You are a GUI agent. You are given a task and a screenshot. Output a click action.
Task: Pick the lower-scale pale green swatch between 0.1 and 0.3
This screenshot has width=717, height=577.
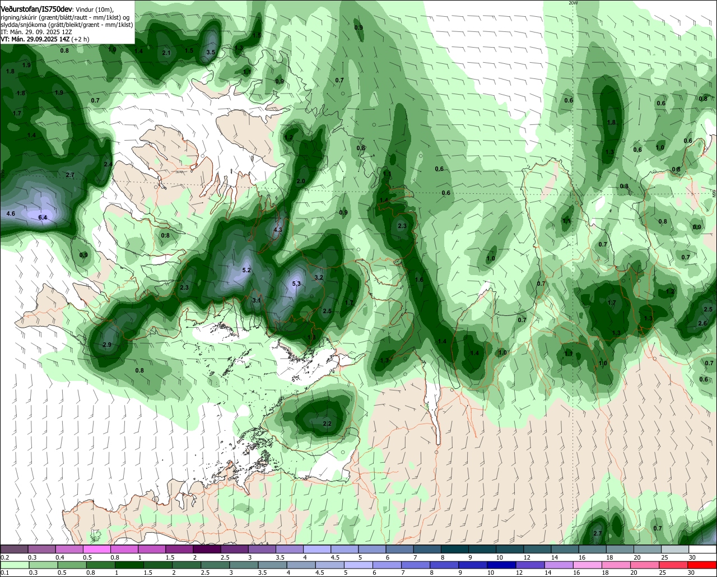pyautogui.click(x=14, y=565)
